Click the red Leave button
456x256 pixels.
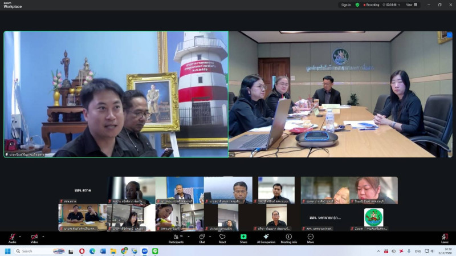[445, 237]
